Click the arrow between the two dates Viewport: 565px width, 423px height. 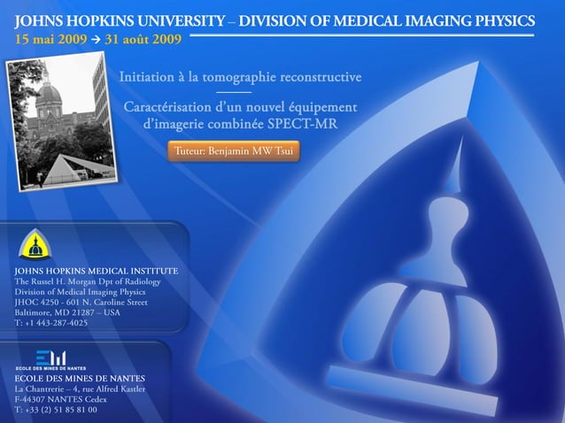tap(96, 40)
